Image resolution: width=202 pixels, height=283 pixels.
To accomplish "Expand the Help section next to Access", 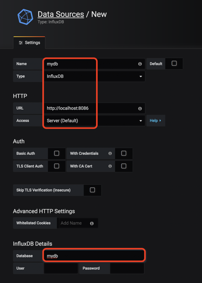I will (x=156, y=120).
